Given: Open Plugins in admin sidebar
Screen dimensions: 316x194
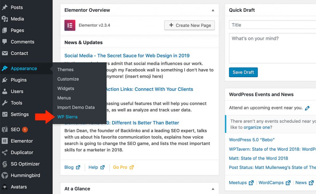Looking at the screenshot, I should click(19, 80).
